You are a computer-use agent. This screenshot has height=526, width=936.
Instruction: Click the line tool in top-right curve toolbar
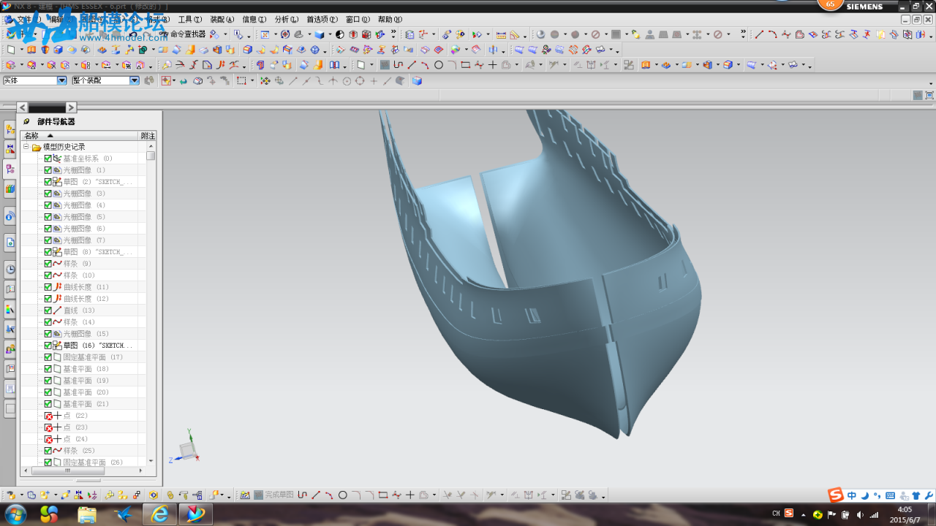(759, 34)
